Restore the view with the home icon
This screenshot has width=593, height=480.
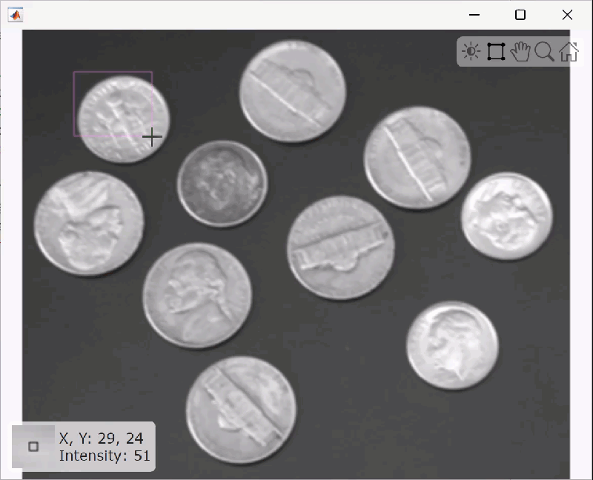pos(569,51)
